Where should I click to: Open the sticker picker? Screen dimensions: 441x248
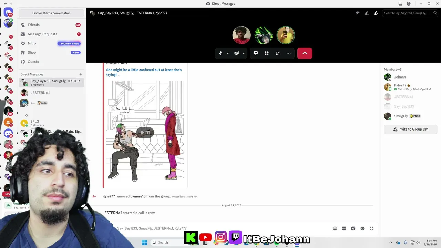click(353, 228)
